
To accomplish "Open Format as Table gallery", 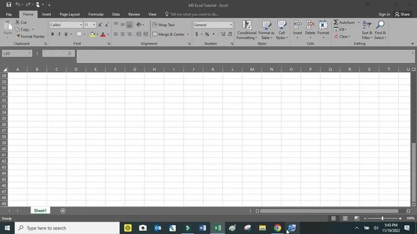I will (x=266, y=30).
